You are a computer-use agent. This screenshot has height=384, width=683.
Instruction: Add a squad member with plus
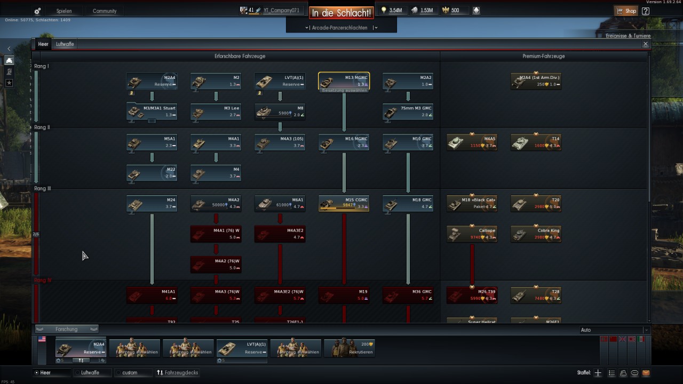[598, 373]
